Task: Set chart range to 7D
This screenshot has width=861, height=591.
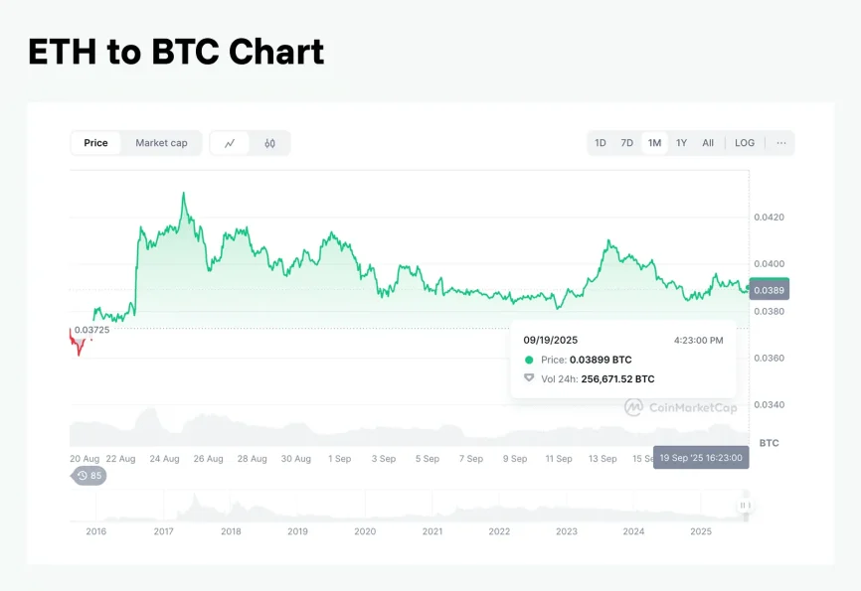Action: [627, 143]
